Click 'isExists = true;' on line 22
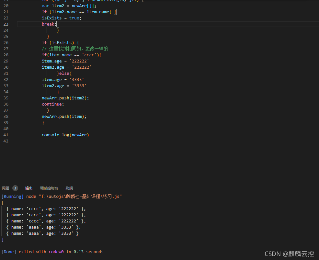Screen dimensions: 319x260 (62, 18)
